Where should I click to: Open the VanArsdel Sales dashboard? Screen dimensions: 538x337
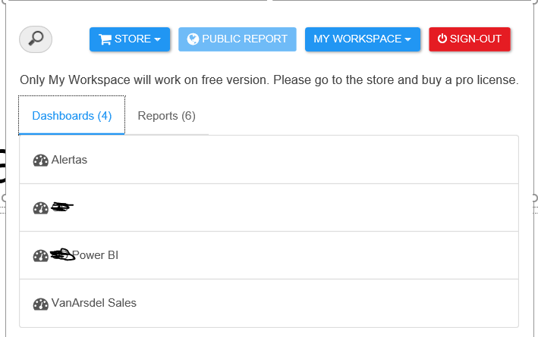269,303
